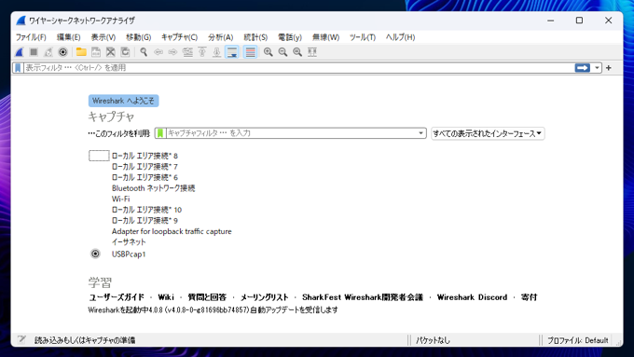634x357 pixels.
Task: Open the 寄付 donation link
Action: (x=529, y=297)
